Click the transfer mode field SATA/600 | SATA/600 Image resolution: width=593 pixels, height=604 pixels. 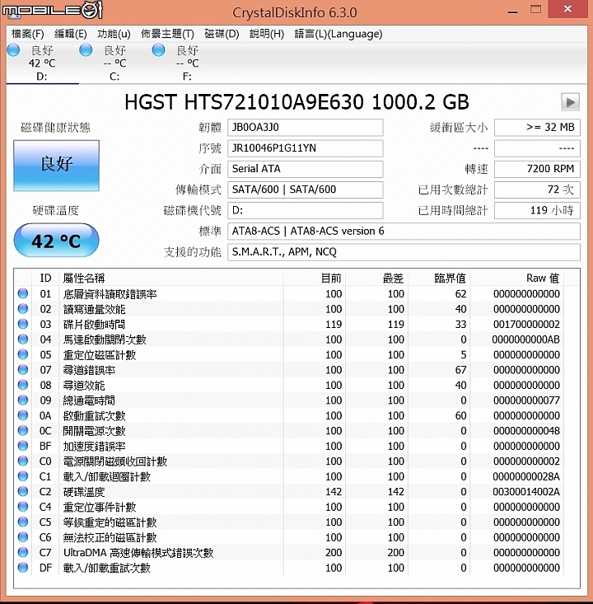tap(305, 190)
